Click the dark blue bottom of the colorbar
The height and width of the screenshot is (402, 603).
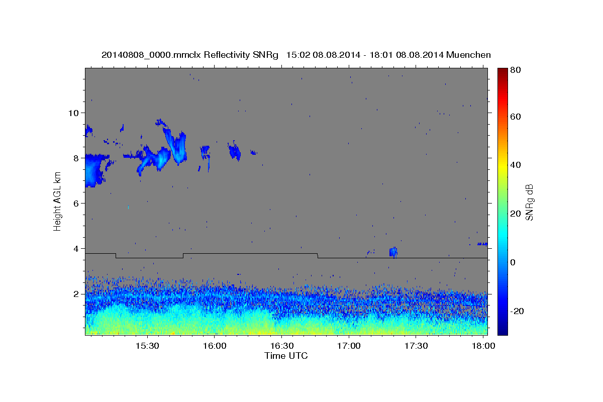(x=502, y=329)
